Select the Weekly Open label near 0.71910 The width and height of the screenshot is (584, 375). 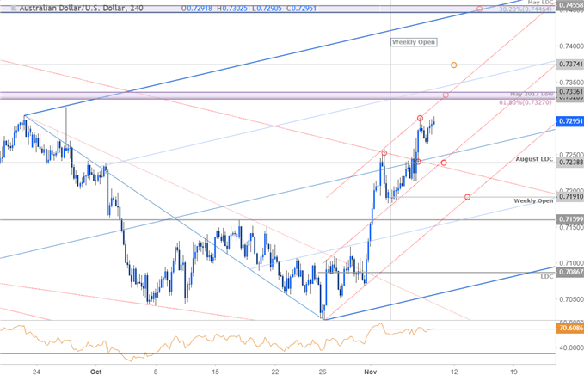(x=533, y=200)
